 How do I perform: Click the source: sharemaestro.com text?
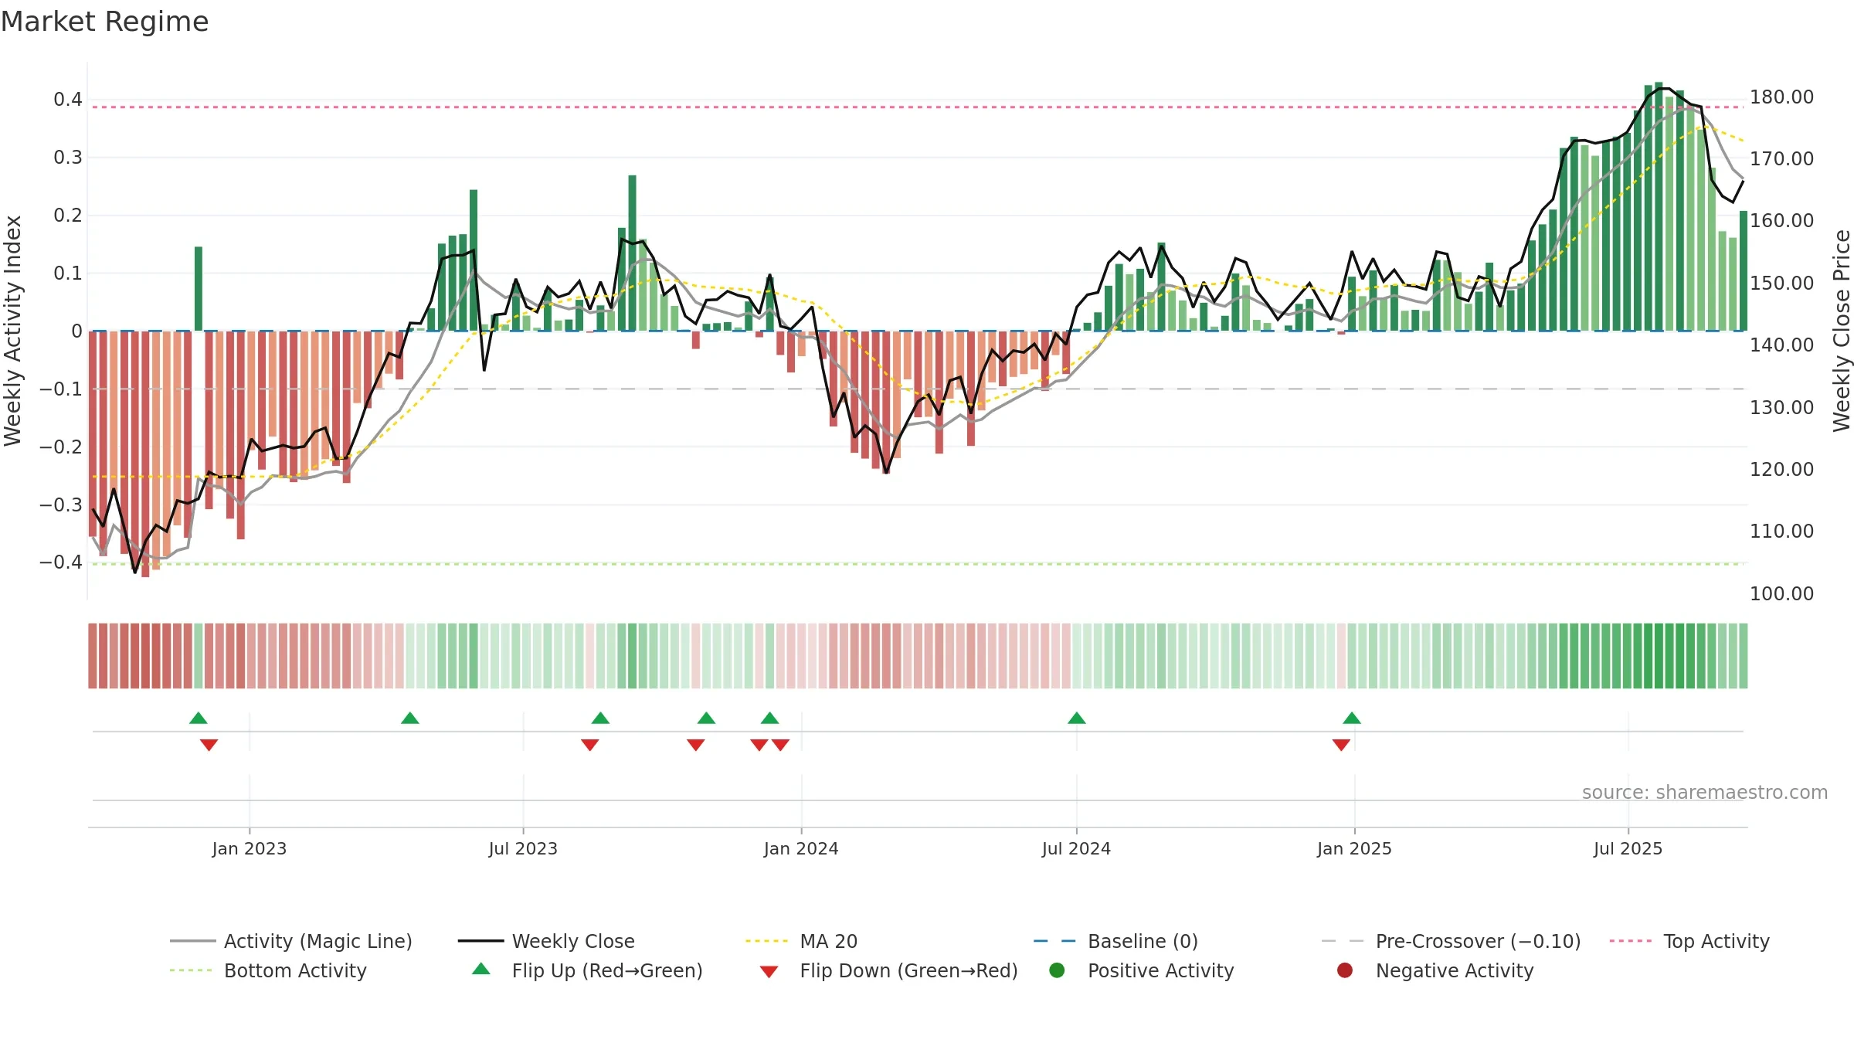1705,793
